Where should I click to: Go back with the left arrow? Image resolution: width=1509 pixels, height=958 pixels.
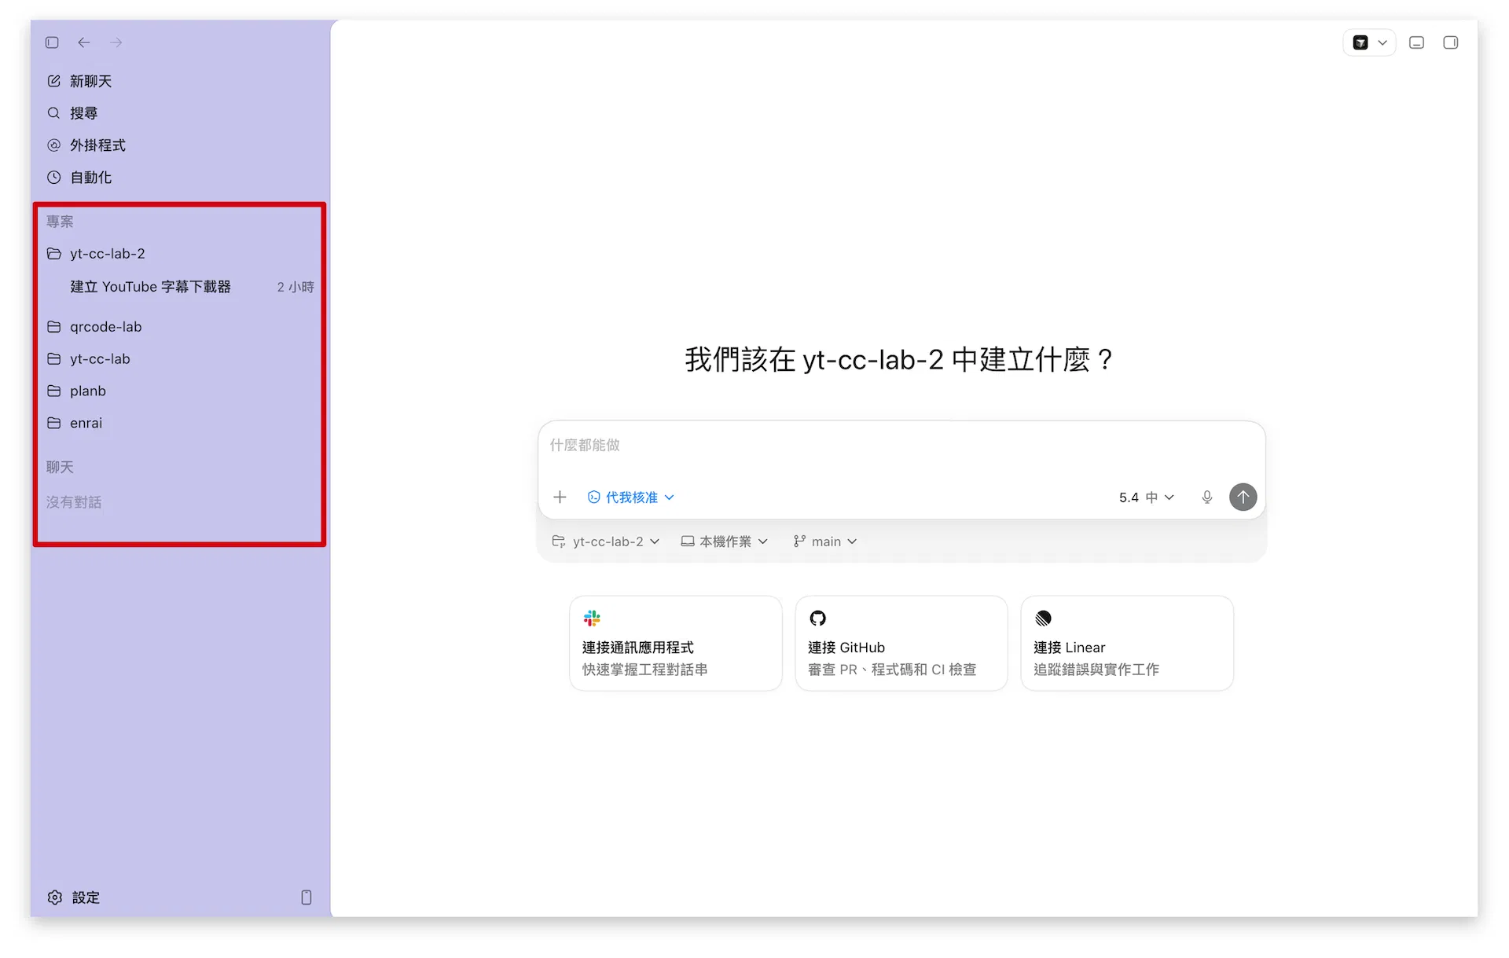click(x=84, y=42)
